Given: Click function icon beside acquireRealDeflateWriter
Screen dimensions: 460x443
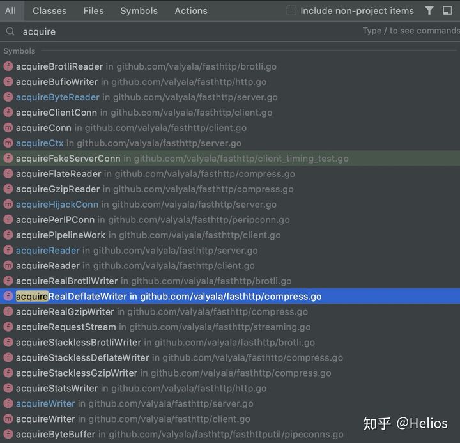Looking at the screenshot, I should (x=8, y=296).
